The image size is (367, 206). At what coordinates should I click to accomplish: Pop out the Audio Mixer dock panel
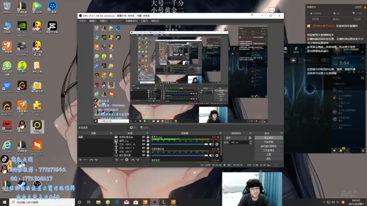coord(220,133)
